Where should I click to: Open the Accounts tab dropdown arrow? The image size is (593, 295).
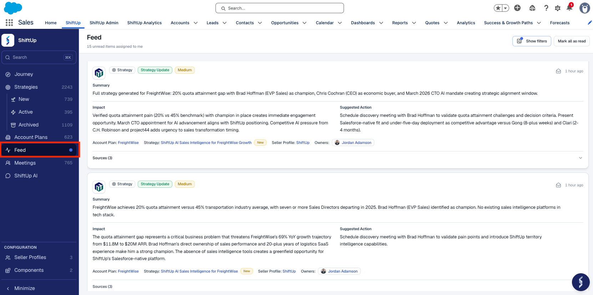click(x=196, y=23)
